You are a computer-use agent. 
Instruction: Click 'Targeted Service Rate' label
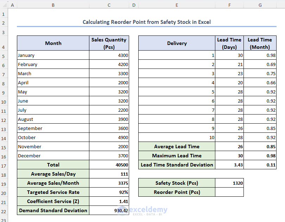(53, 192)
